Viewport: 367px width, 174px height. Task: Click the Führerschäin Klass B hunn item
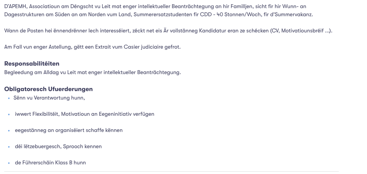coord(50,163)
